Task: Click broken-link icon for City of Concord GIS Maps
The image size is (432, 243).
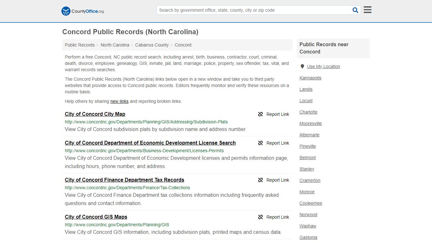Action: coord(261,217)
